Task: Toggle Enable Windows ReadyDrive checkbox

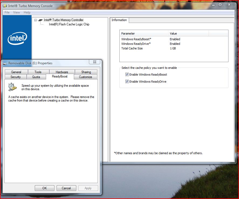Action: pyautogui.click(x=127, y=82)
